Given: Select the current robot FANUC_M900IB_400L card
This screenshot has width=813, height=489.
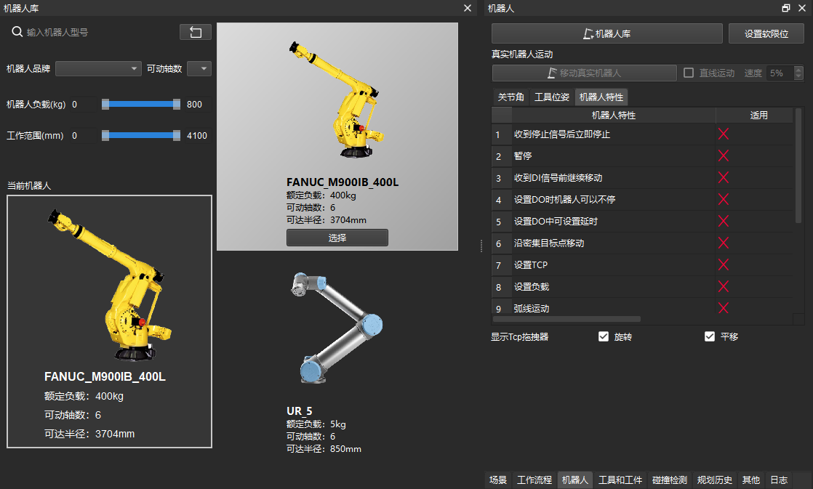Looking at the screenshot, I should [x=109, y=321].
